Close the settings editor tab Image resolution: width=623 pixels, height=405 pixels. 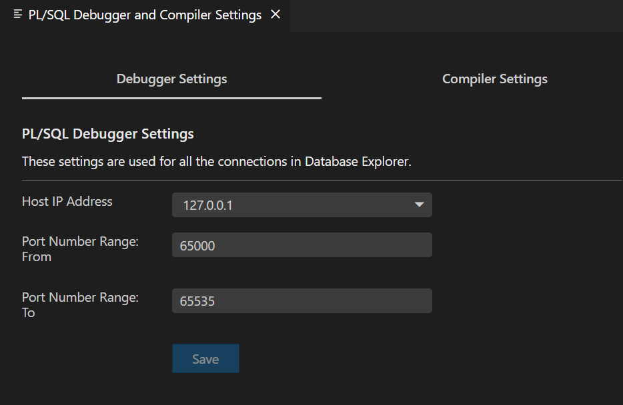[275, 14]
